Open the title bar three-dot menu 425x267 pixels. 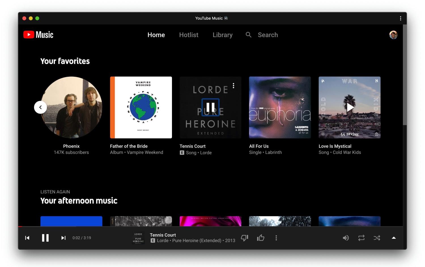point(400,18)
